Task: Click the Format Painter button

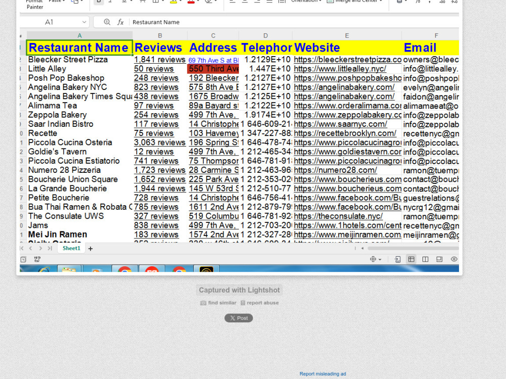Action: point(34,5)
